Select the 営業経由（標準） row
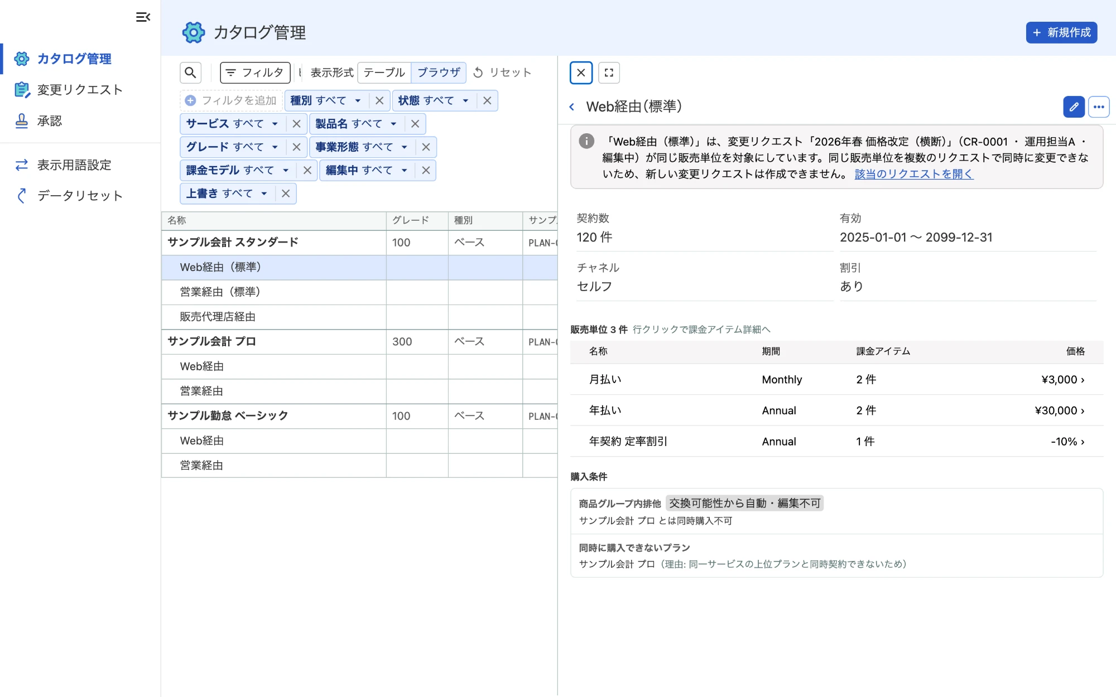Viewport: 1116px width, 697px height. coord(359,292)
